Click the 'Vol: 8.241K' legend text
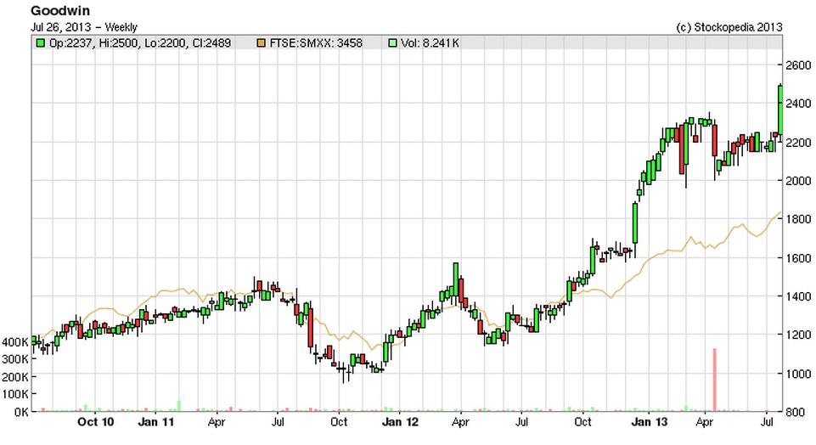This screenshot has width=816, height=445. 430,43
